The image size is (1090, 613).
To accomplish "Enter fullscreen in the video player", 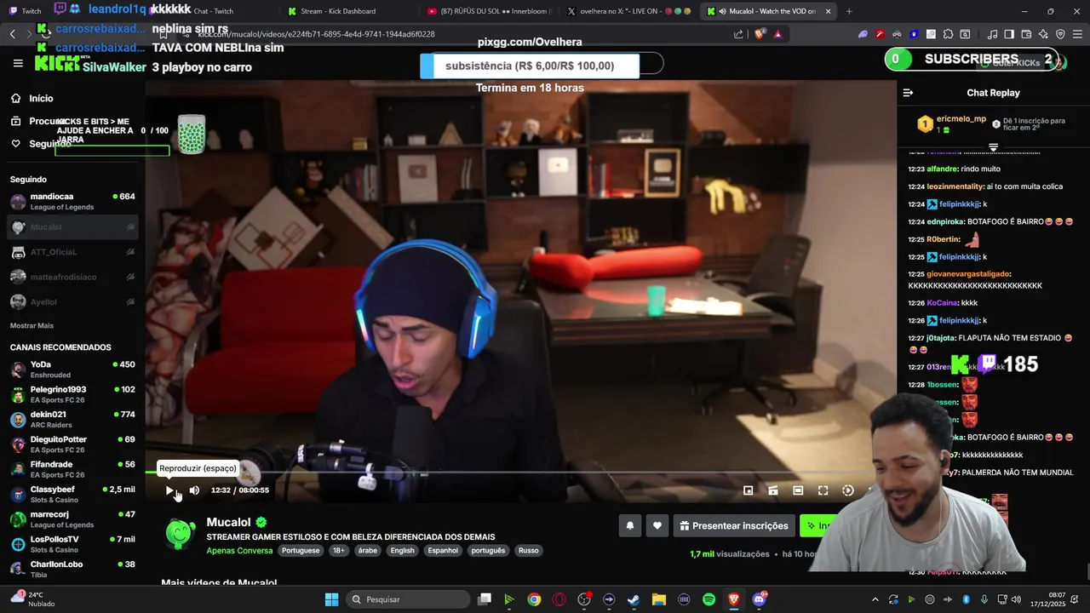I will (x=823, y=490).
